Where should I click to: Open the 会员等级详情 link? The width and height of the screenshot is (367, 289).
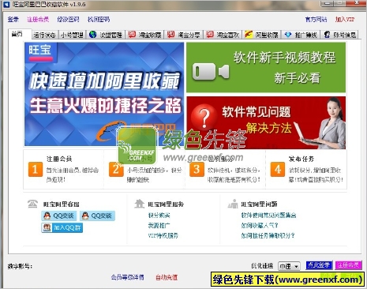click(128, 277)
